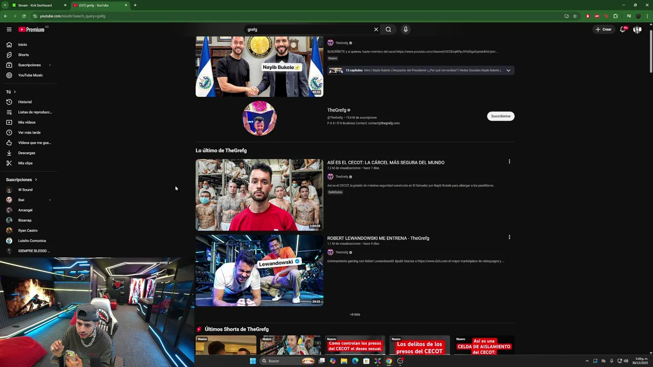Image resolution: width=653 pixels, height=367 pixels.
Task: Open Mis videos in the sidebar
Action: (x=27, y=122)
